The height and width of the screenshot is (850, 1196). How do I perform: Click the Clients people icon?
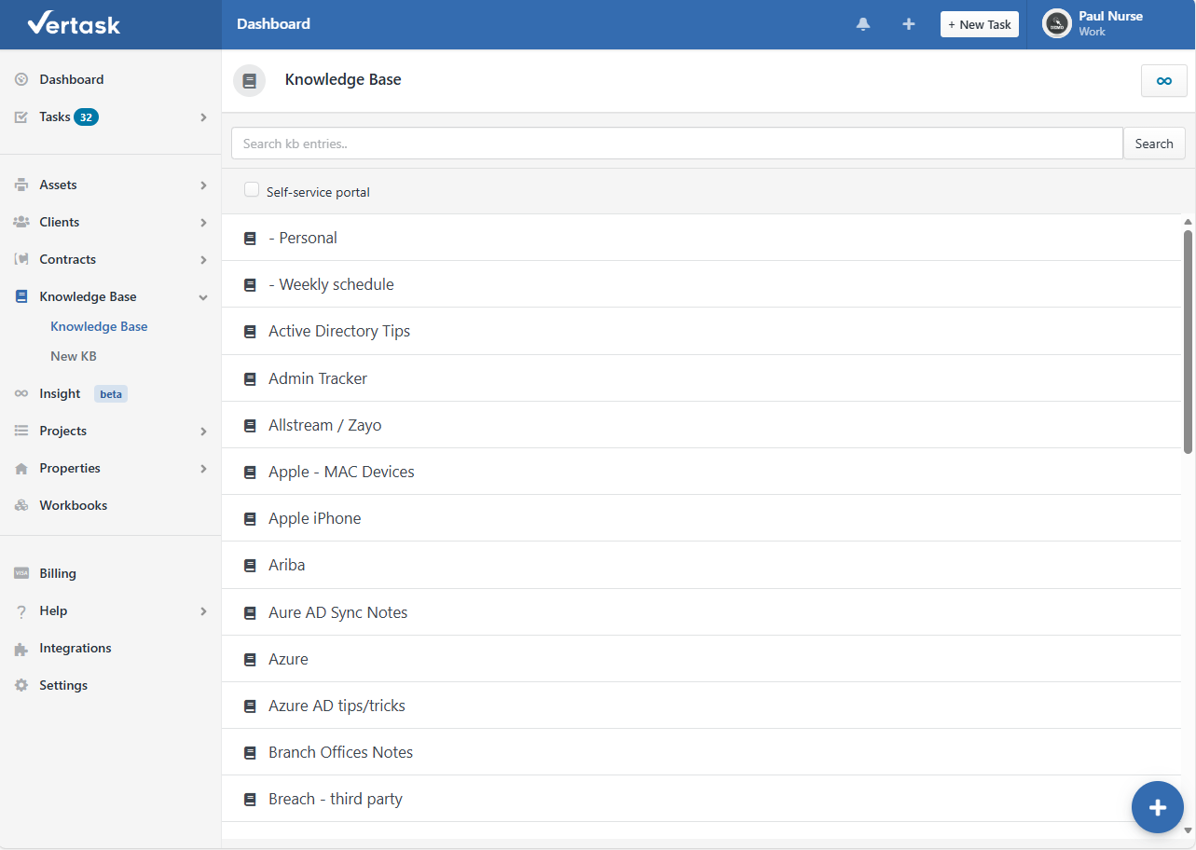(x=20, y=222)
